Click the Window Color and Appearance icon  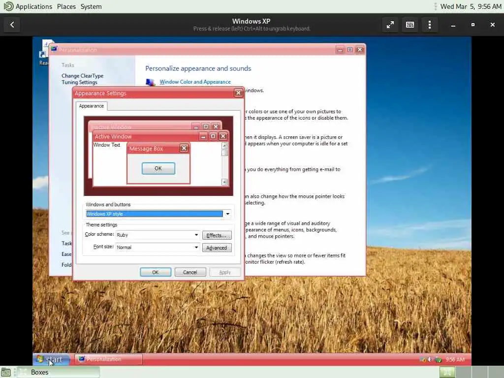pos(151,82)
